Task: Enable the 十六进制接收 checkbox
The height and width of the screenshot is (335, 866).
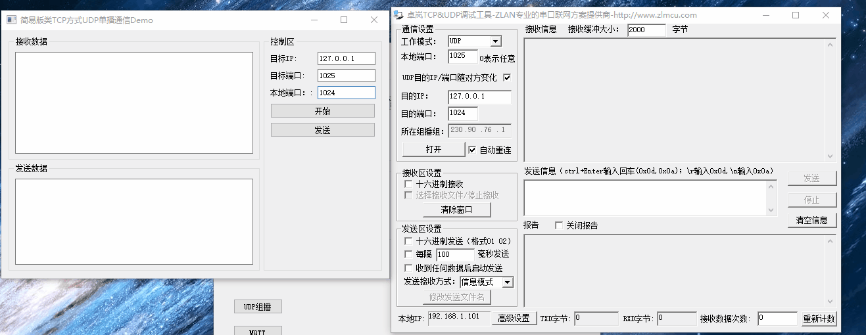Action: click(x=408, y=185)
